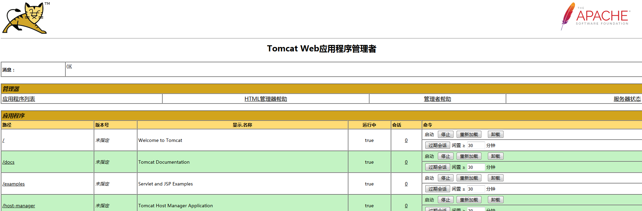
Task: Focus idle minutes field for Welcome to Tomcat
Action: (x=476, y=145)
